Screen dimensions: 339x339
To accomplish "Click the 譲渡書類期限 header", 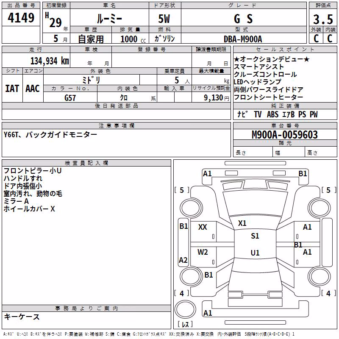I will (211, 50).
